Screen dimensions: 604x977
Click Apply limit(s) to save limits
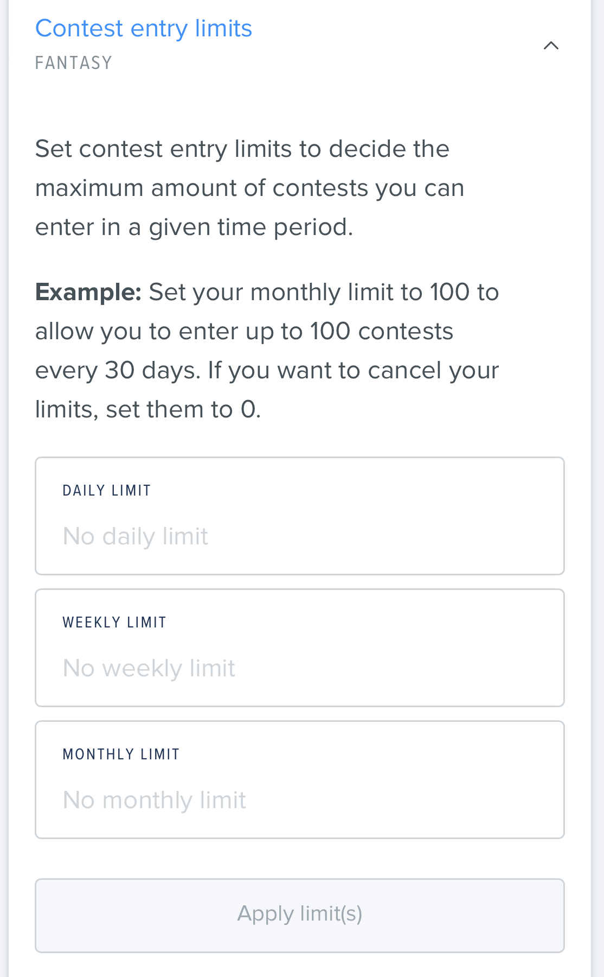(299, 915)
